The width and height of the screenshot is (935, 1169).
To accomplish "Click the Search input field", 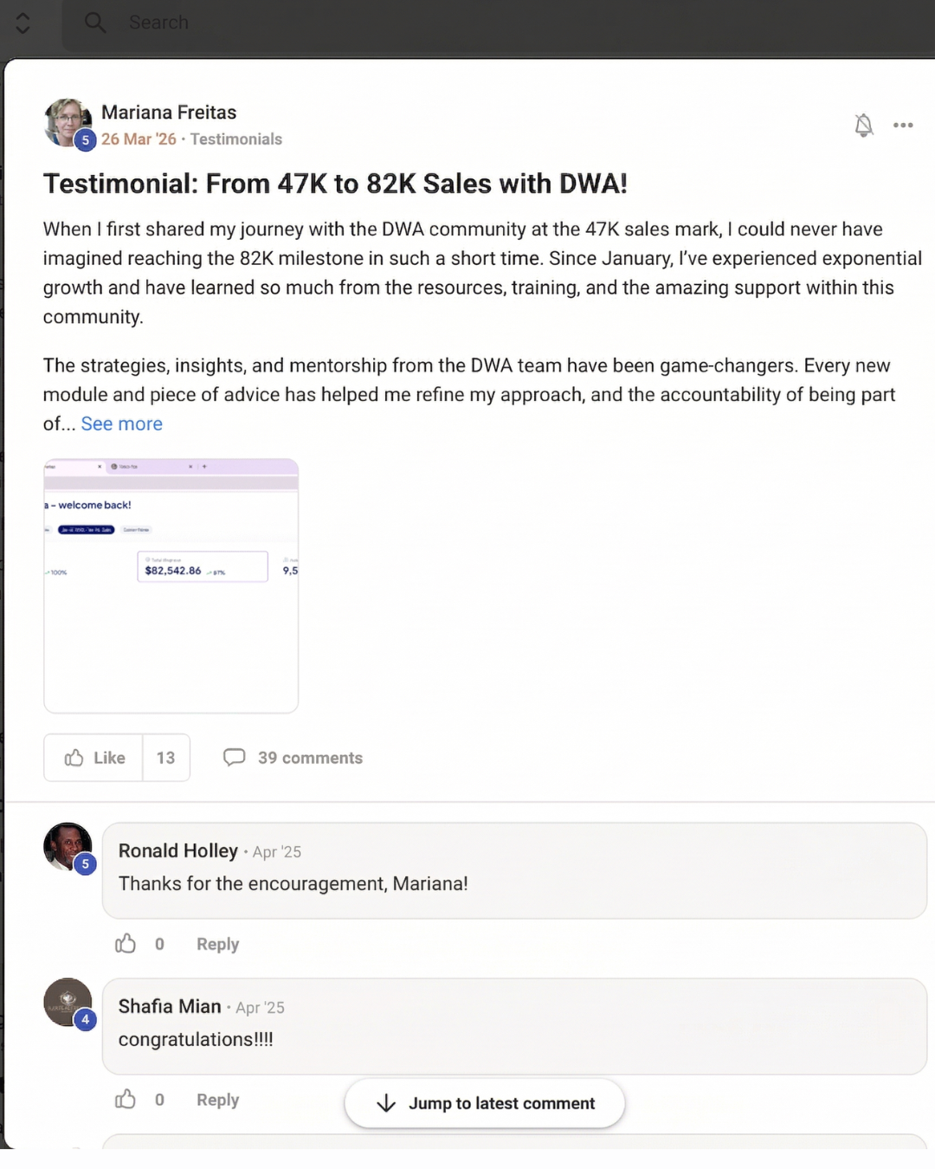I will coord(346,23).
